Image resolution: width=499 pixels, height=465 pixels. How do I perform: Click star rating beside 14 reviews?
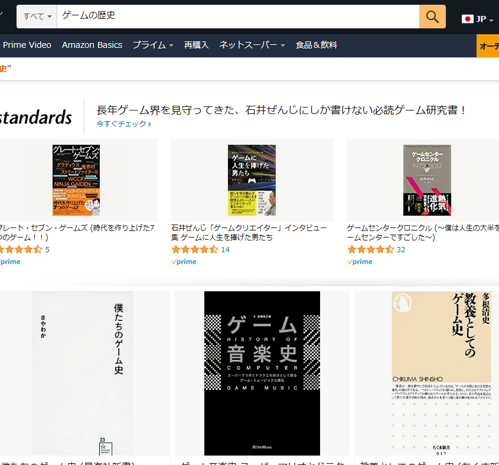coord(195,249)
